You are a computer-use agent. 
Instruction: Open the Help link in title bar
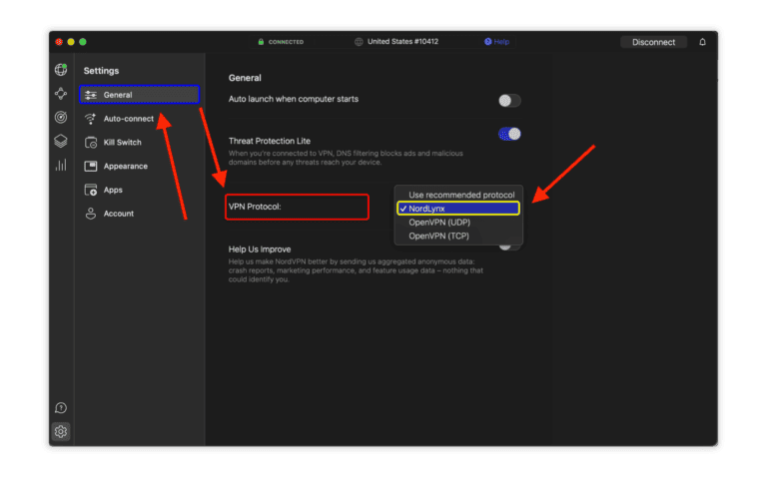coord(497,42)
